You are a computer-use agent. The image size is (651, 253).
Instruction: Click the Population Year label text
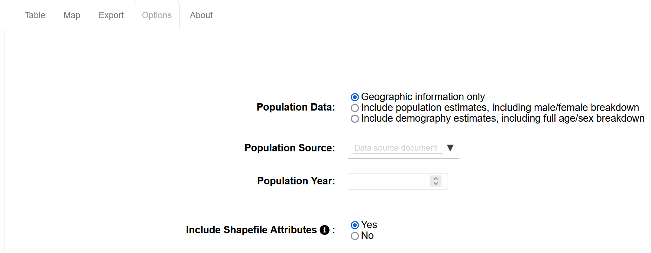pos(296,181)
